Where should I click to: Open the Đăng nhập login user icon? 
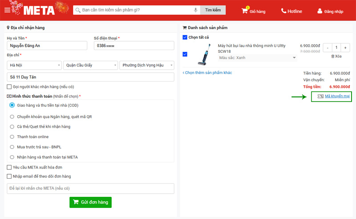click(x=320, y=11)
